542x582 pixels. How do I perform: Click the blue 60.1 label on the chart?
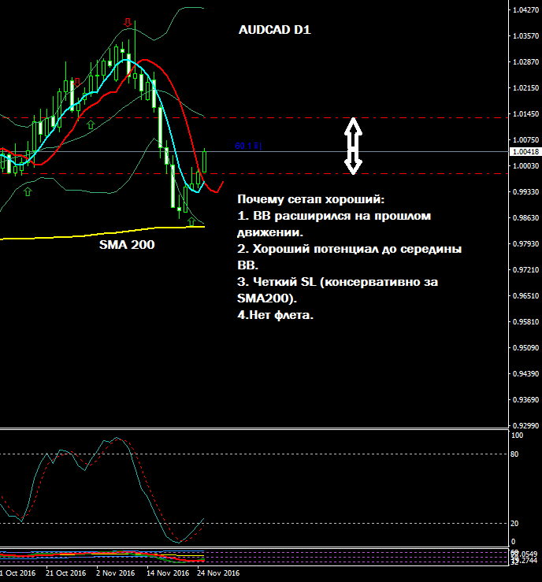tap(248, 146)
